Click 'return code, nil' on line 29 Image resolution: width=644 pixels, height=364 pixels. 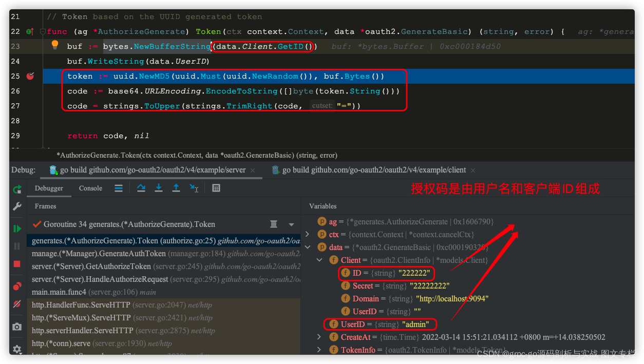(108, 136)
